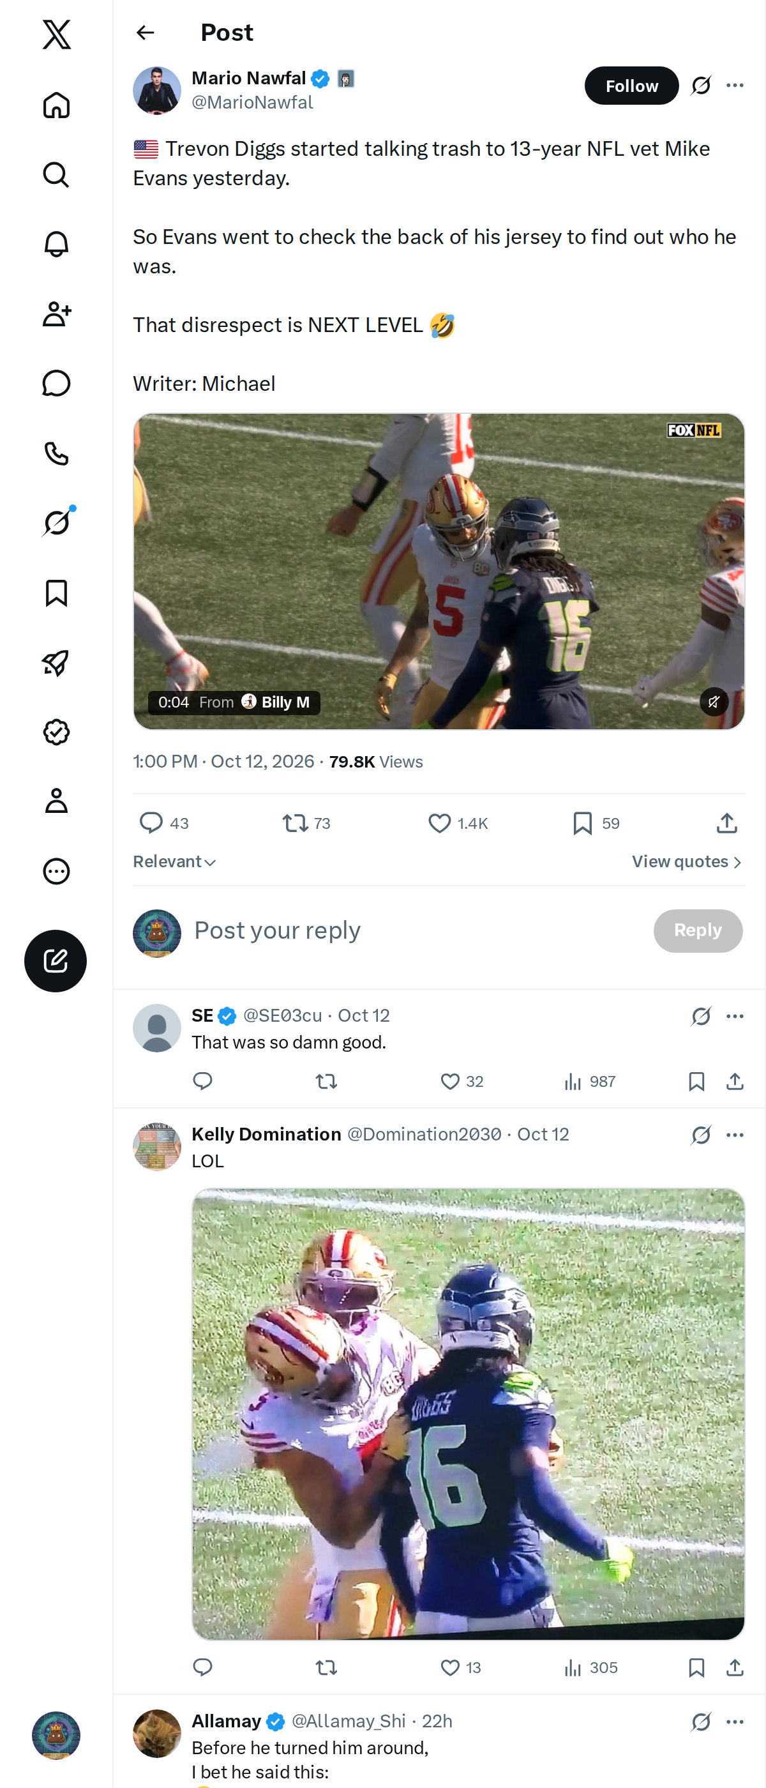Share the Mario Nawfal post
Image resolution: width=766 pixels, height=1788 pixels.
tap(726, 823)
